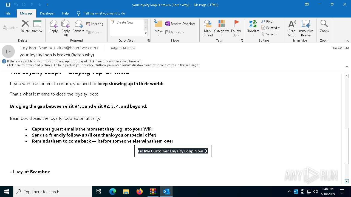Expand the Quick Steps gallery

[146, 33]
